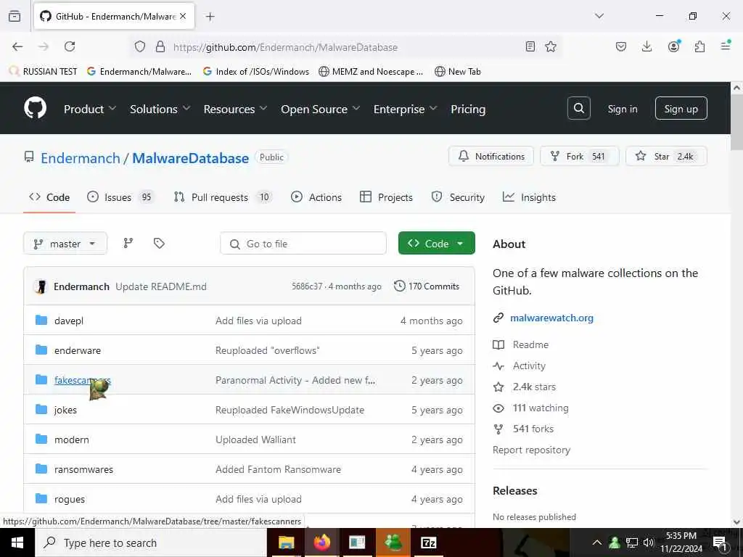Open the extensions puzzle icon
743x557 pixels.
699,46
